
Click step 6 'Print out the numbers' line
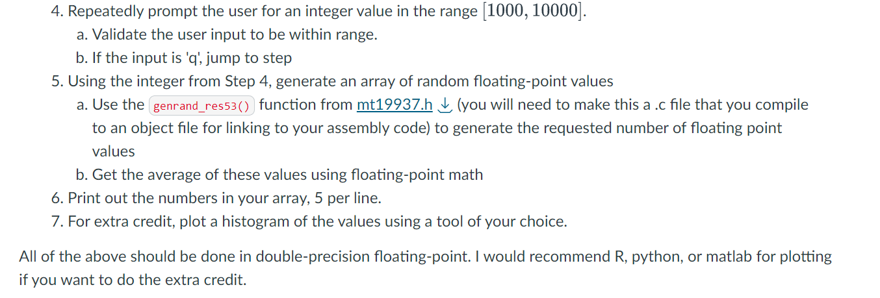tap(216, 198)
